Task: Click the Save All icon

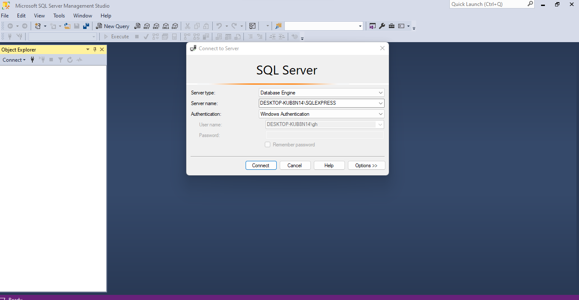Action: tap(86, 26)
